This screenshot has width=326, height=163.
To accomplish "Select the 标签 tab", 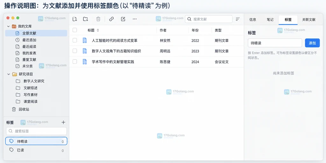I will click(288, 20).
